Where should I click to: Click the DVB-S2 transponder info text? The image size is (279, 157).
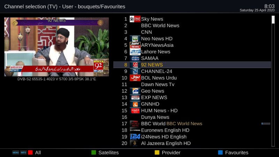pyautogui.click(x=56, y=79)
